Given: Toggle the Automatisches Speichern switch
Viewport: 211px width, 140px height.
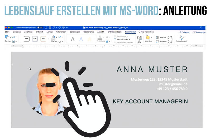Looking at the screenshot, I should tap(40, 28).
